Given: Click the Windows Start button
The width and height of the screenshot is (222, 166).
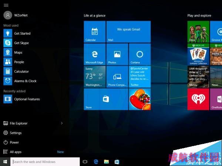Looking at the screenshot, I should tap(5, 162).
